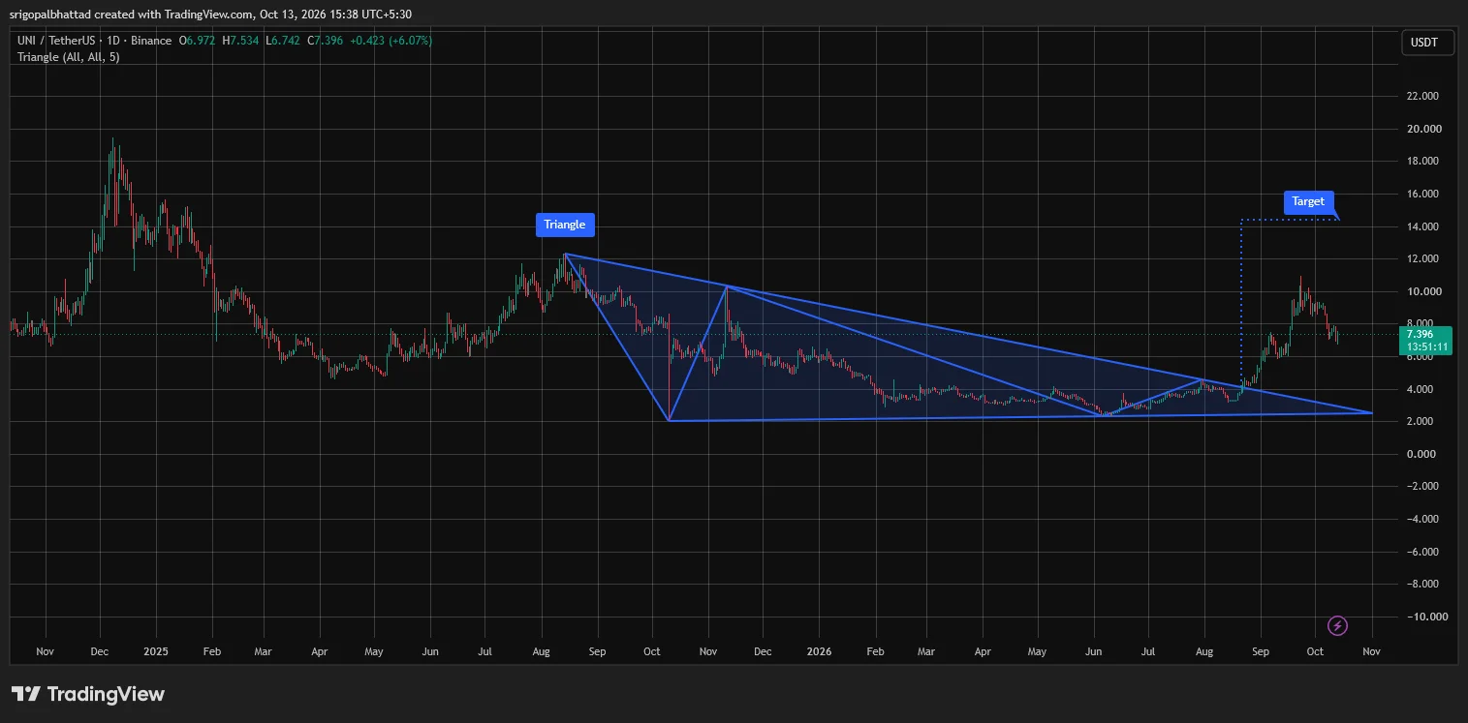1468x723 pixels.
Task: Click the closing price value C7.396
Action: [324, 41]
